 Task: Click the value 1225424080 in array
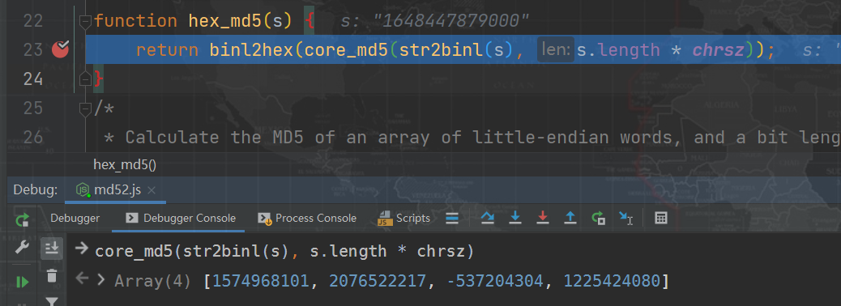click(x=612, y=281)
